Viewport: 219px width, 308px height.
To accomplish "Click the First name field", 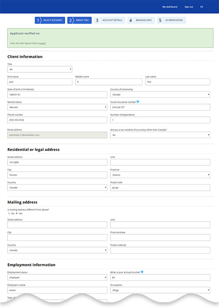I will click(x=40, y=82).
